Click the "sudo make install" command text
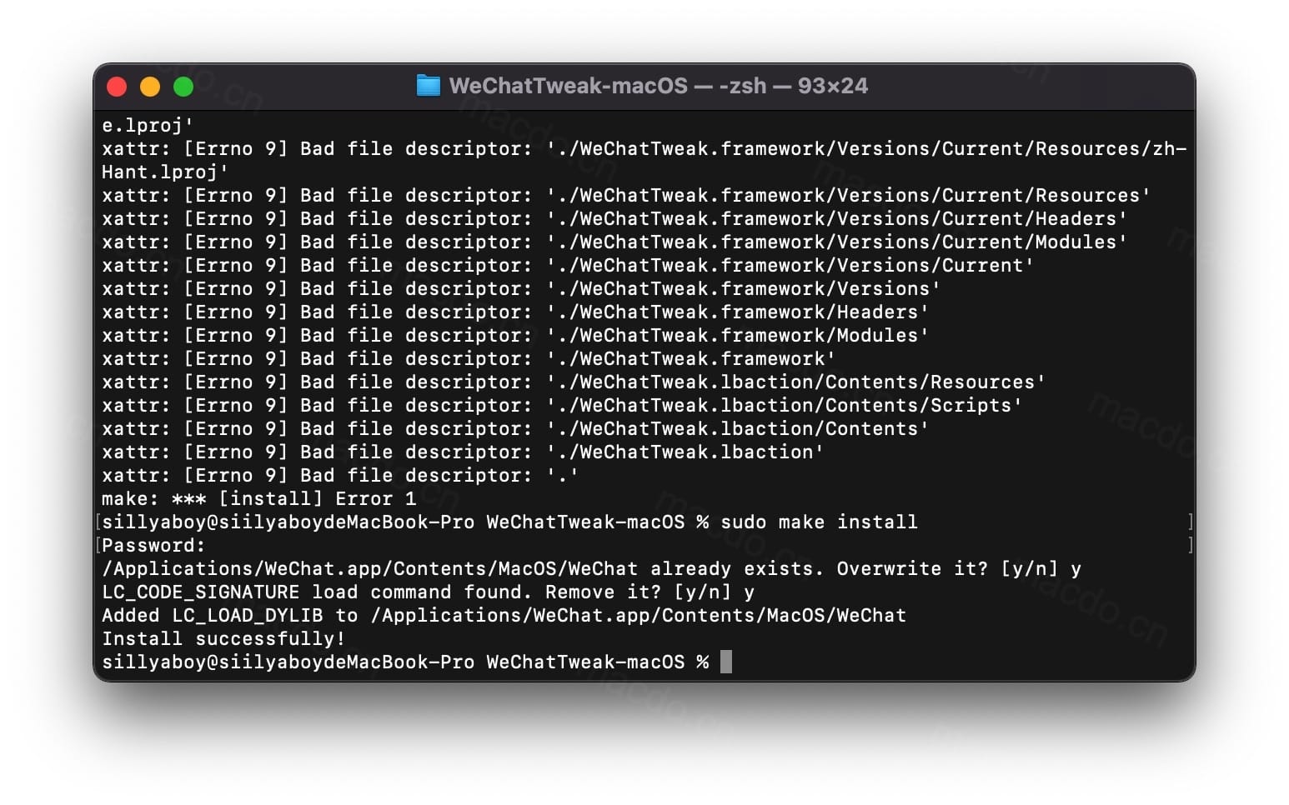1289x805 pixels. 819,522
